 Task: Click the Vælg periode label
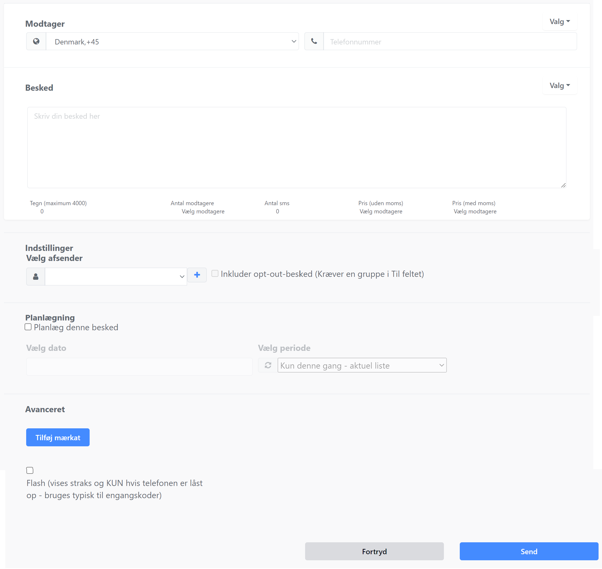pos(284,348)
